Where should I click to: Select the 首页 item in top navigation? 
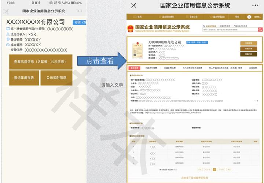[139, 17]
